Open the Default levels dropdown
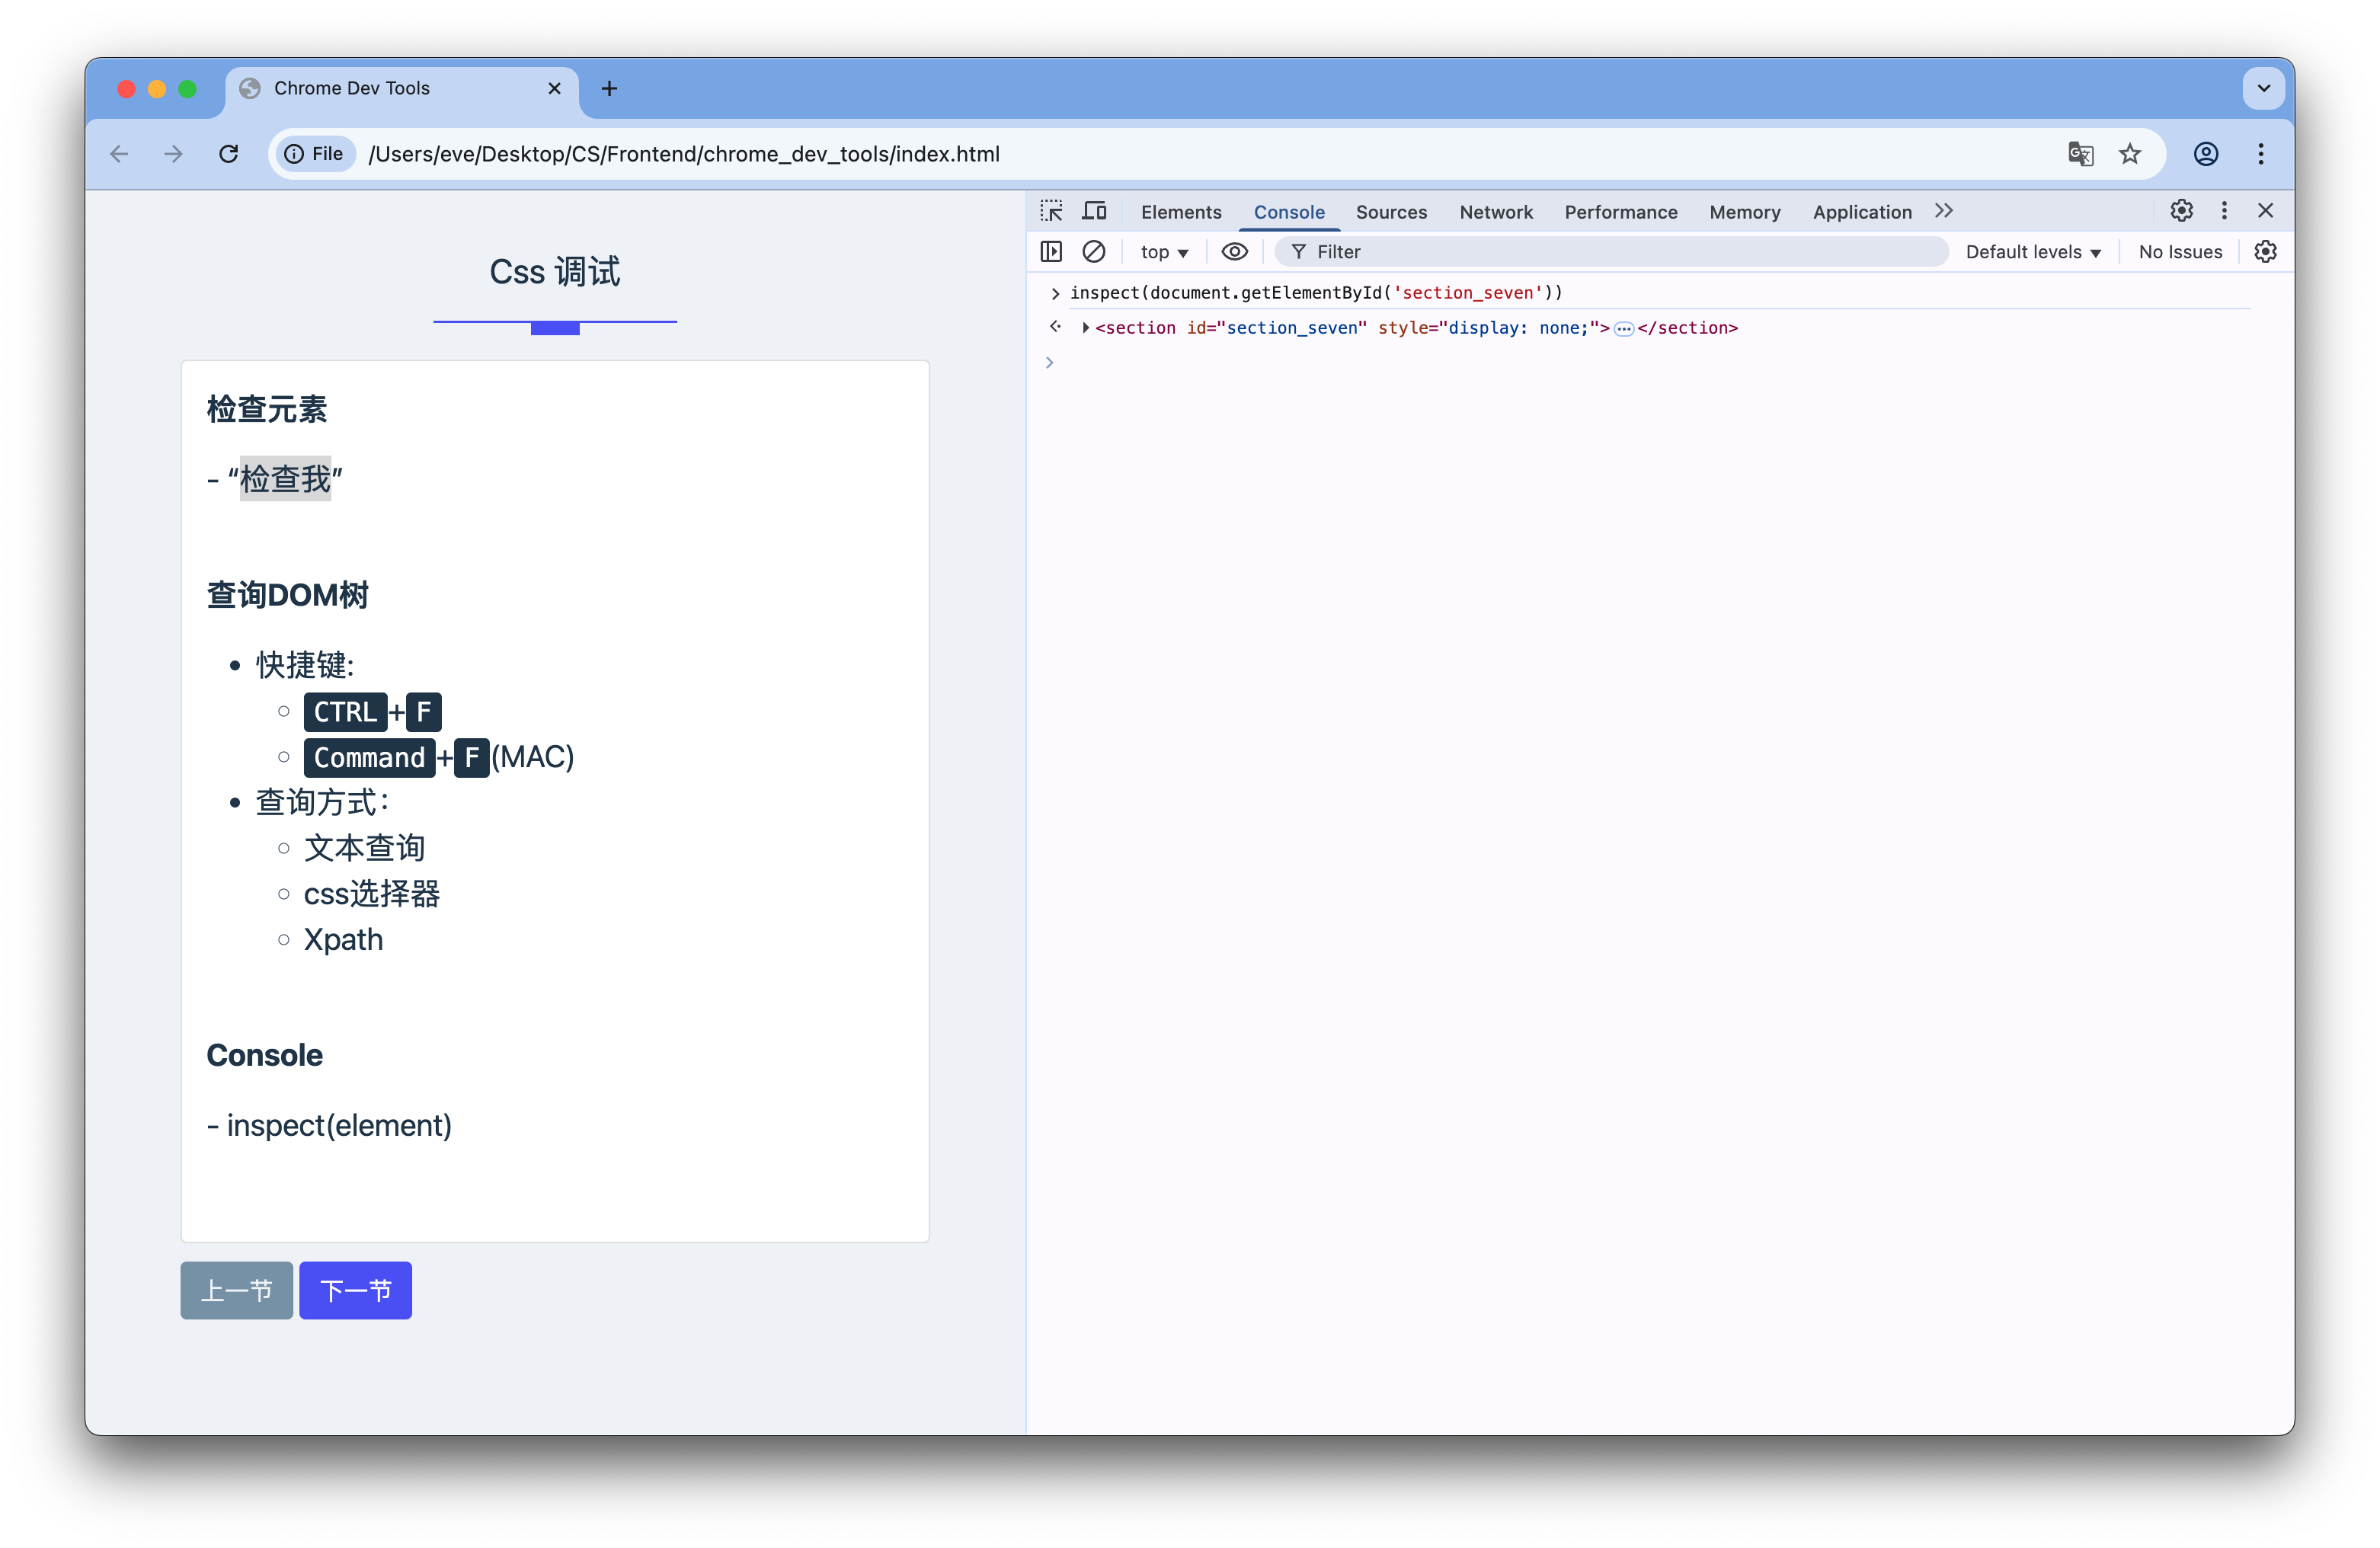This screenshot has width=2380, height=1548. pyautogui.click(x=2032, y=251)
